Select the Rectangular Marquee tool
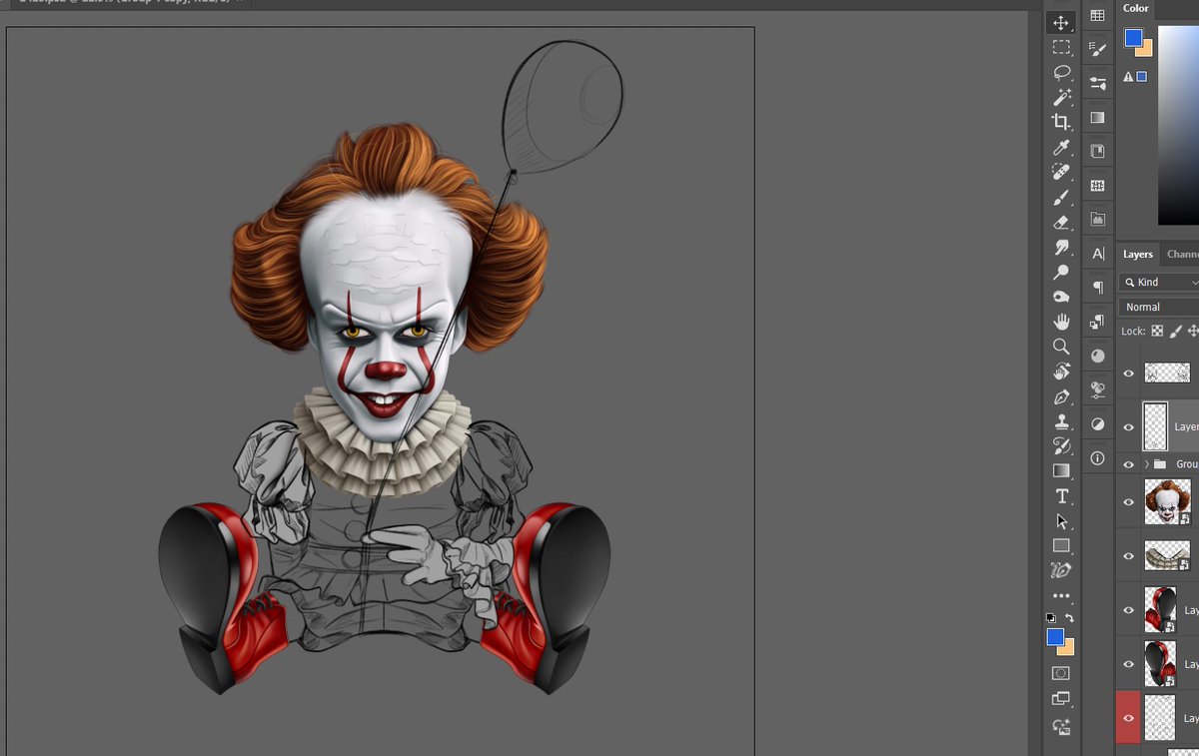 point(1061,47)
